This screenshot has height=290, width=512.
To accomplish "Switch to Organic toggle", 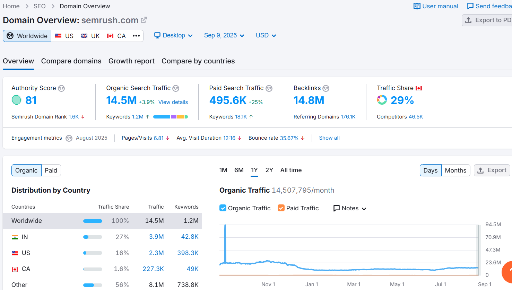I will pos(26,170).
